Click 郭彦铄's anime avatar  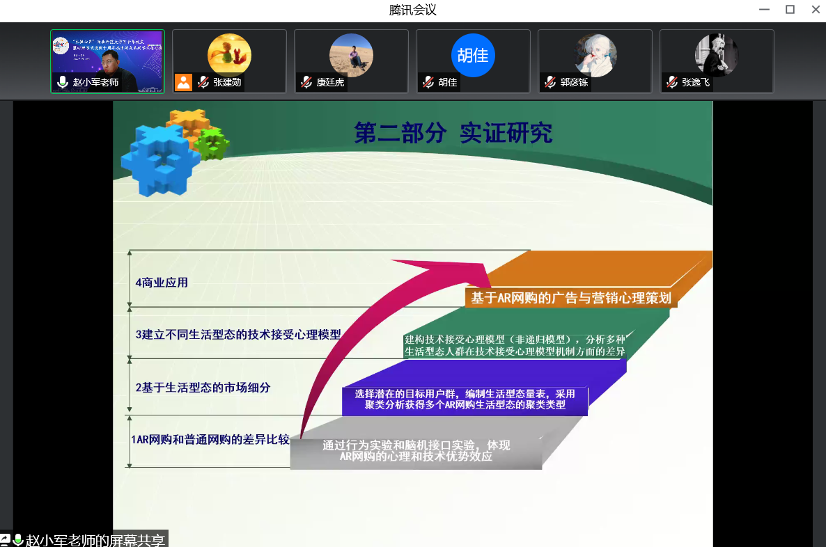pyautogui.click(x=595, y=54)
